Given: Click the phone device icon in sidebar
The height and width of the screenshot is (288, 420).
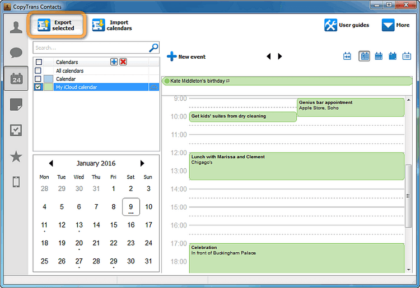Looking at the screenshot, I should (x=16, y=182).
